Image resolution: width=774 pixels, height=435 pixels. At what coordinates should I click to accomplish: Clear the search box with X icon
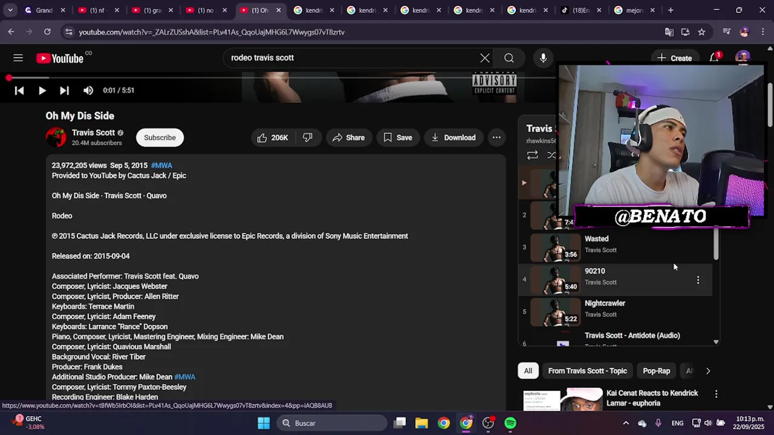click(485, 58)
